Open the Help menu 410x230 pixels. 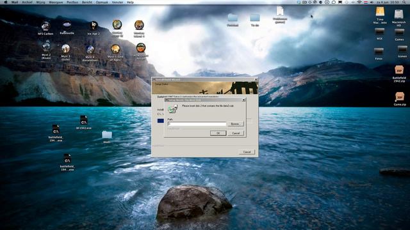click(130, 2)
